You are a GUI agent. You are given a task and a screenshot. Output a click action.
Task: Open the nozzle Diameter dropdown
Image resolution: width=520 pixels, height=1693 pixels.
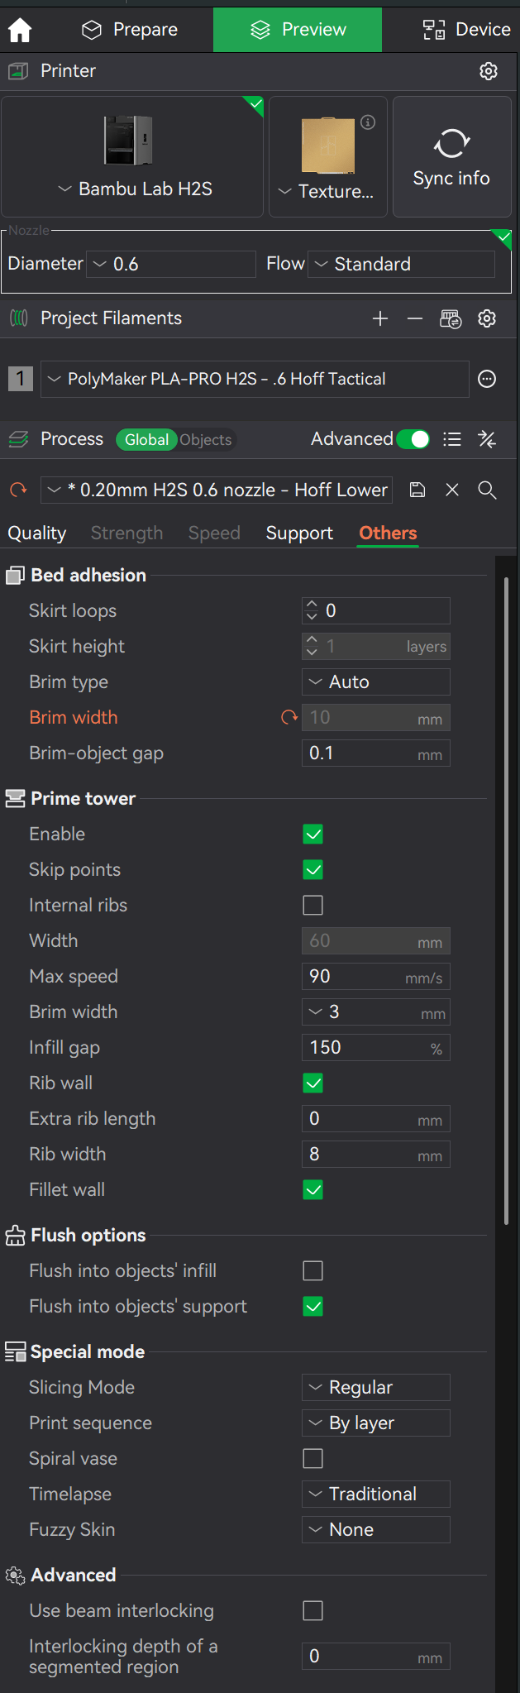point(171,264)
